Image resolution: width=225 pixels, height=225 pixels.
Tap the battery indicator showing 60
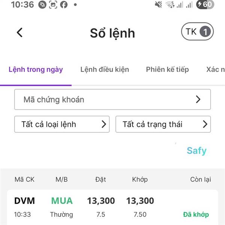tap(205, 4)
